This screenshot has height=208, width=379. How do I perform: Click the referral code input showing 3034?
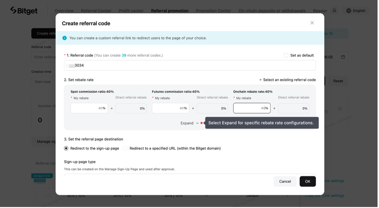tap(190, 65)
